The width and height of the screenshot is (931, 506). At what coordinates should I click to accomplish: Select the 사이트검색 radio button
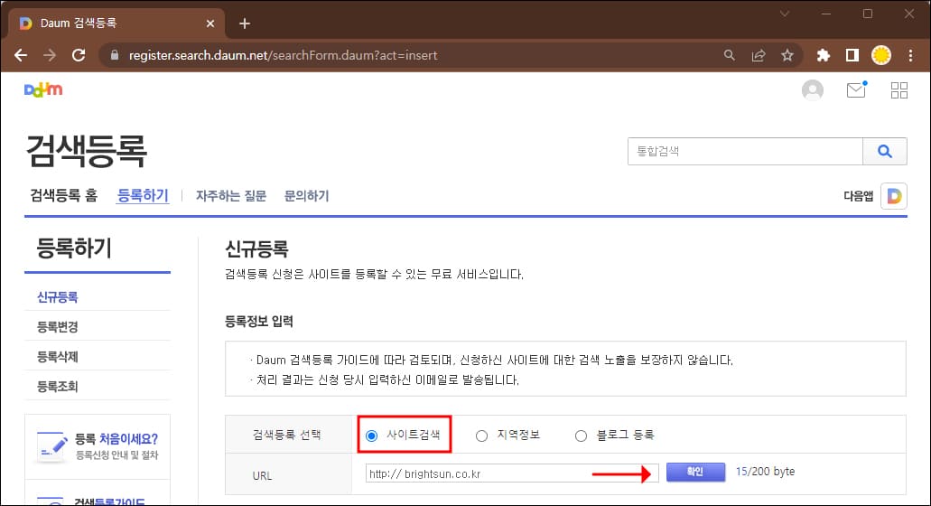coord(372,436)
